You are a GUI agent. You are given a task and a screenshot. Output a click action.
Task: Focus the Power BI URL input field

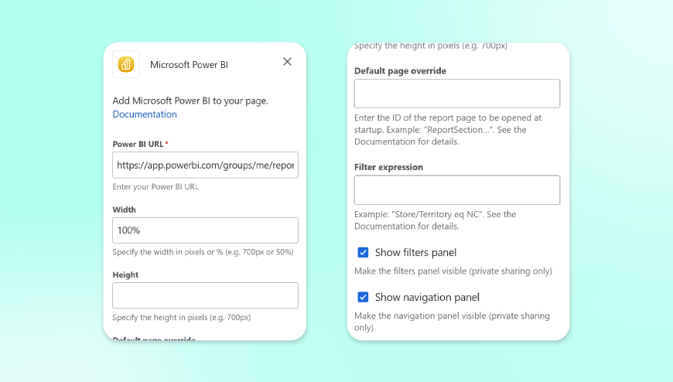coord(205,165)
